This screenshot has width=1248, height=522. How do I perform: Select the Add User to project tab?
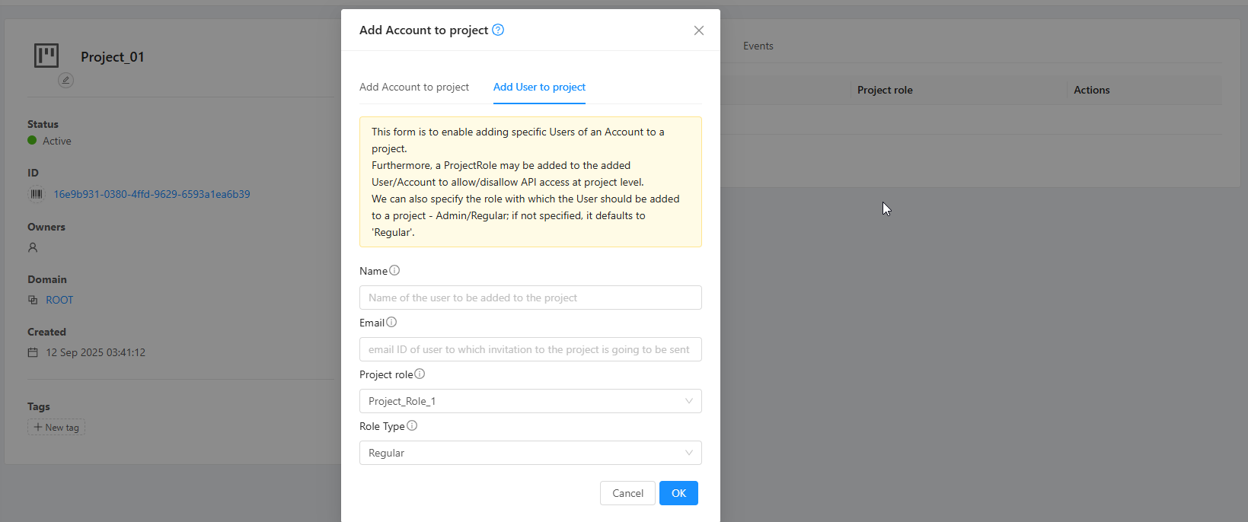point(539,87)
